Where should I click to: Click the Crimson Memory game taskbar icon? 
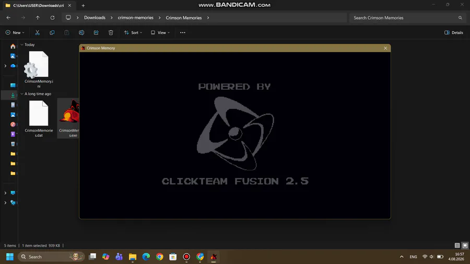point(214,257)
